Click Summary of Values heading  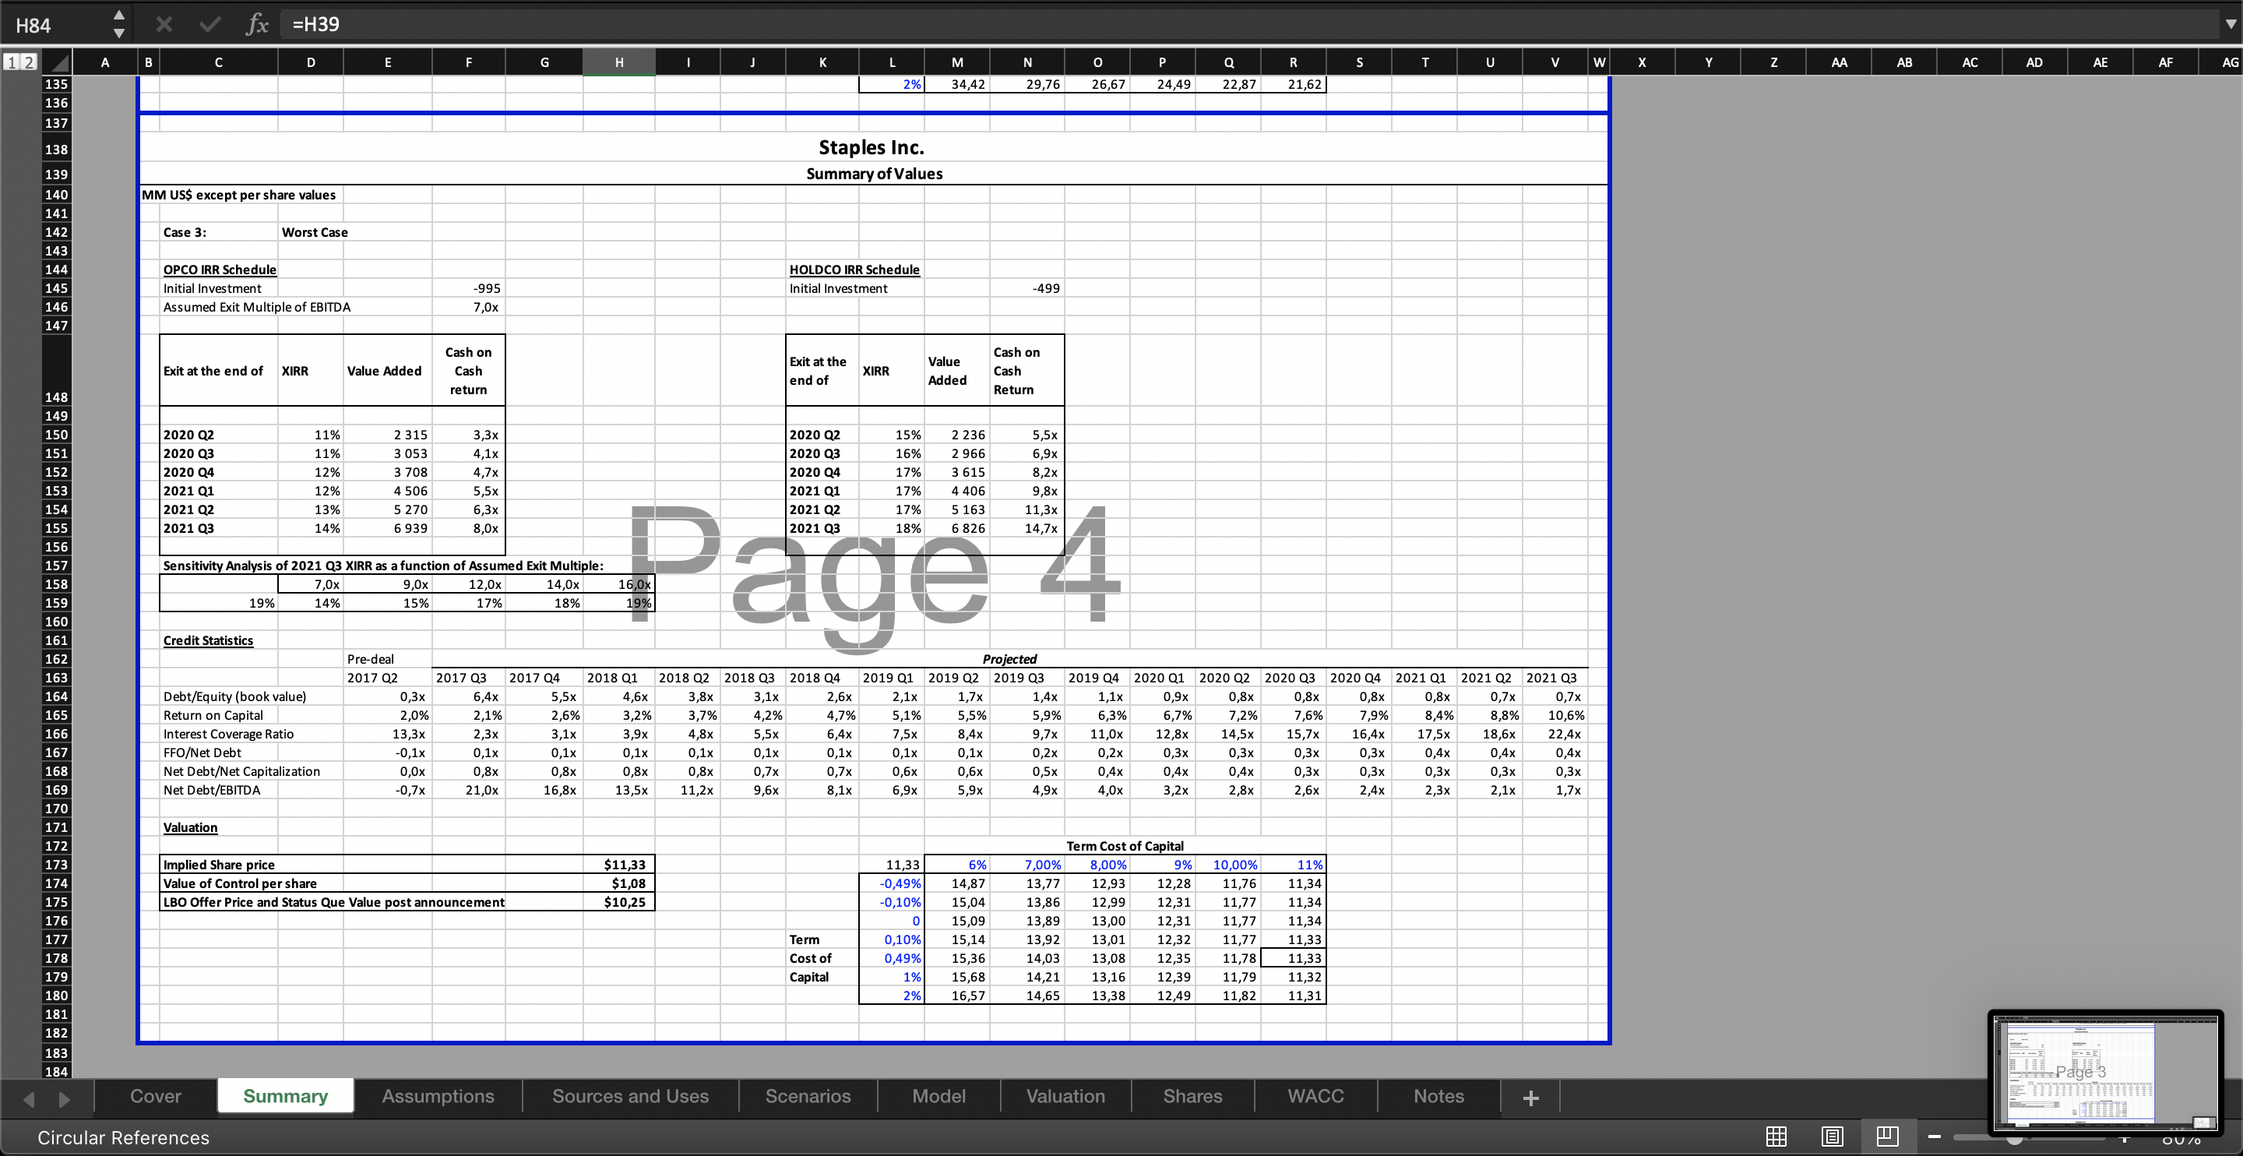pyautogui.click(x=874, y=174)
